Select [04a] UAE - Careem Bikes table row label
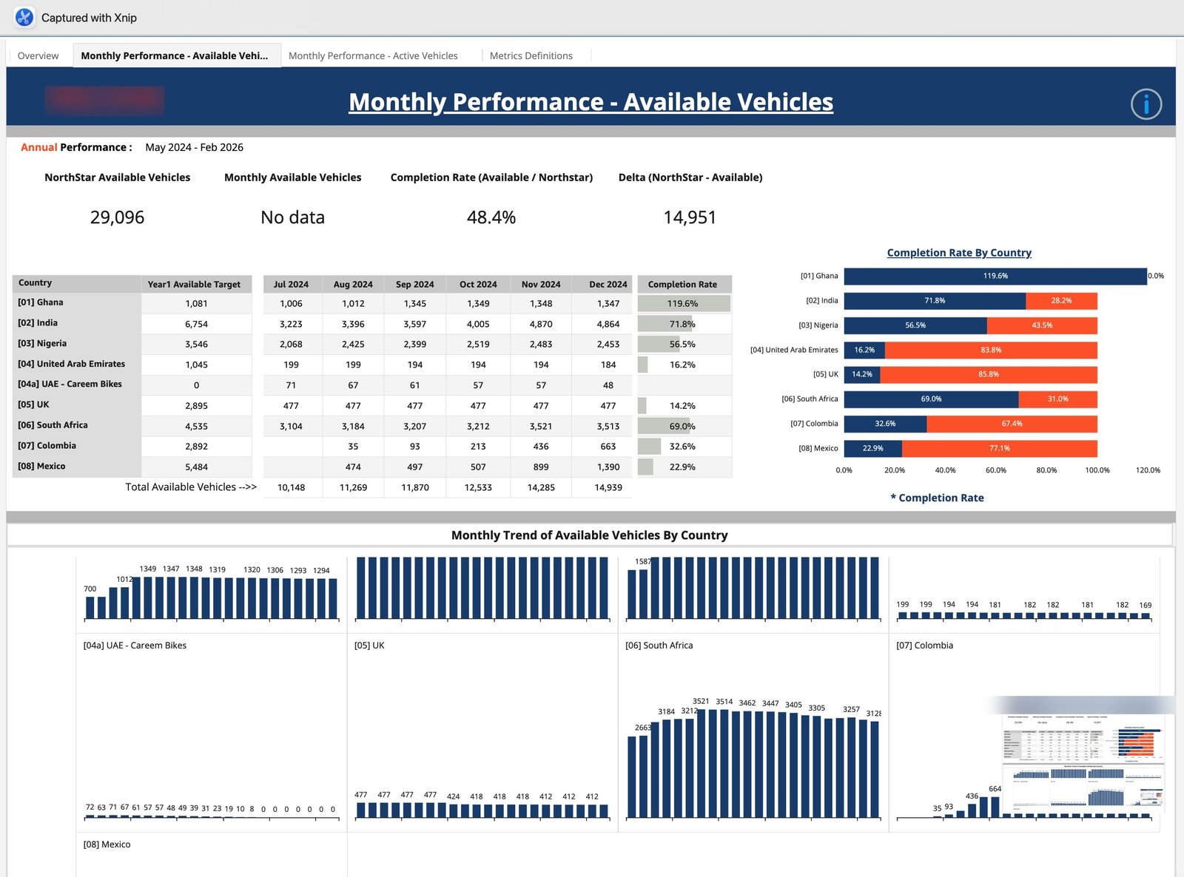The width and height of the screenshot is (1184, 877). (70, 385)
